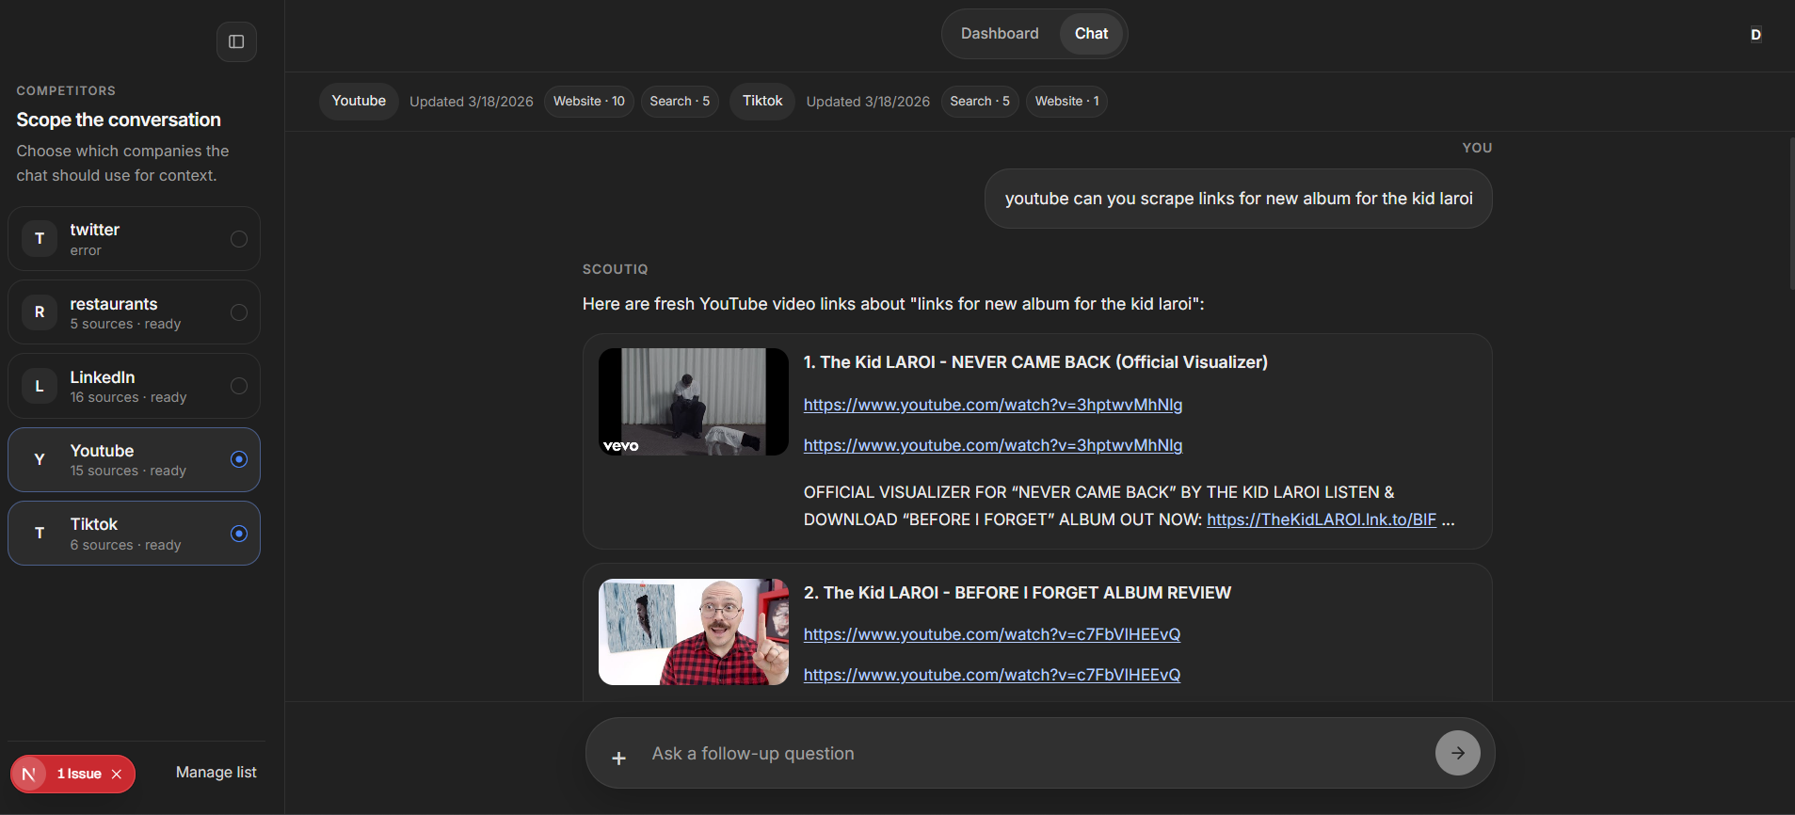This screenshot has height=815, width=1795.
Task: Open second ALBUM REVIEW youtube link
Action: [x=992, y=675]
